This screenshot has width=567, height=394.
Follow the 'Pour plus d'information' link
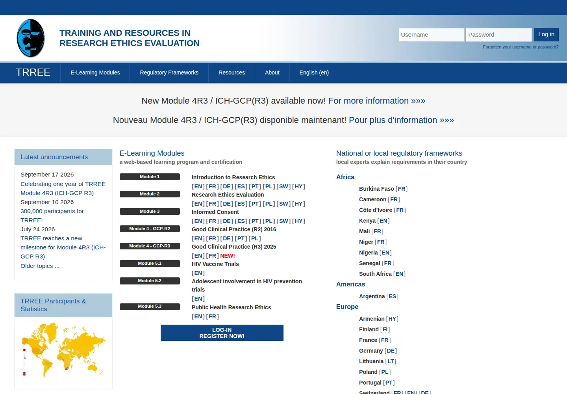click(x=401, y=120)
